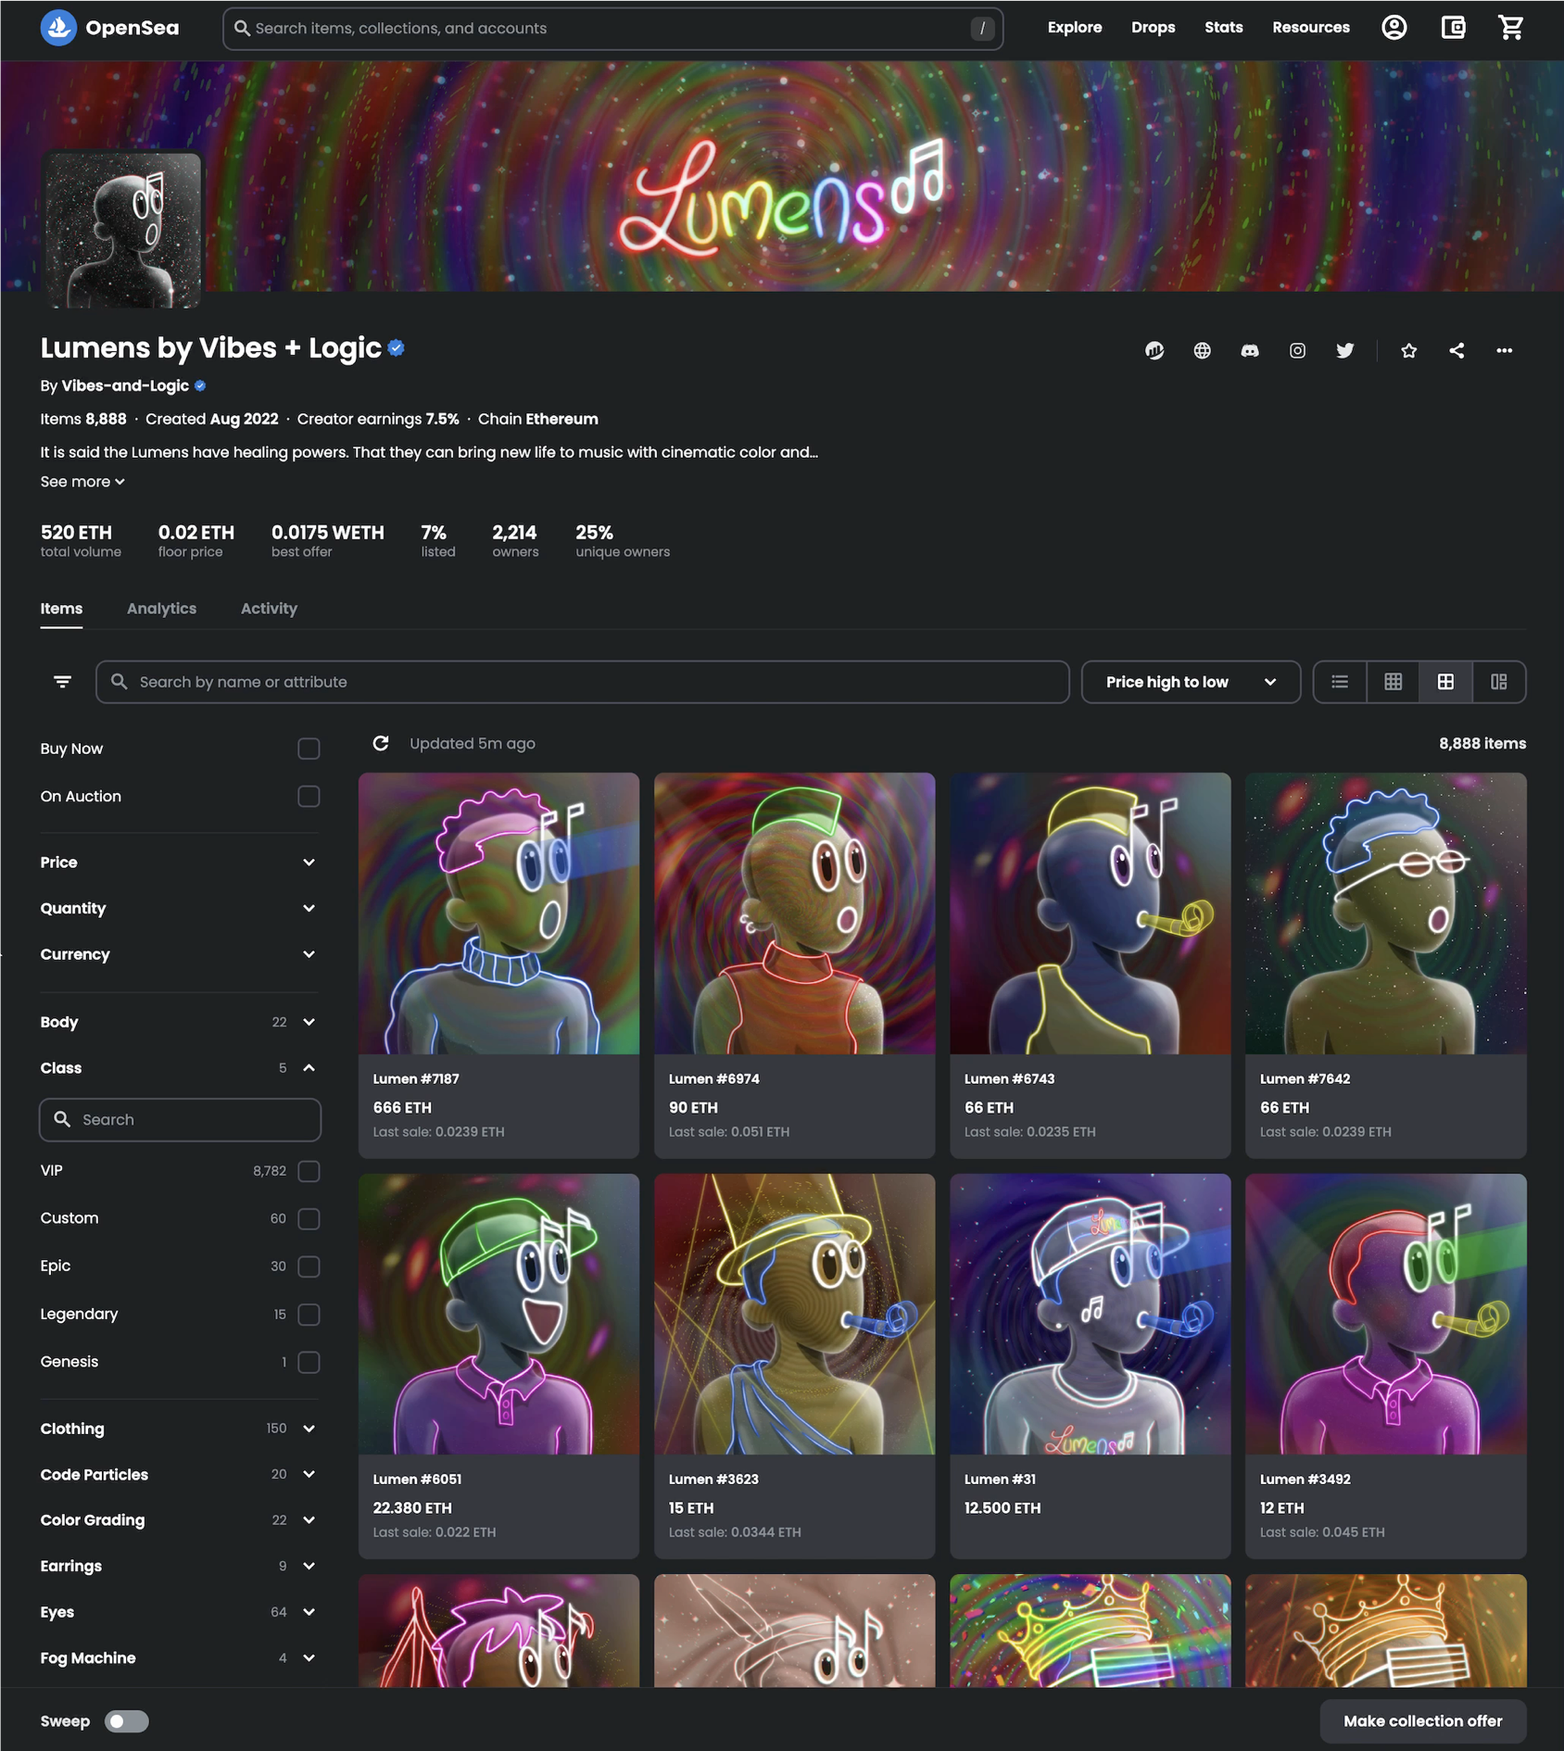Open the Lumen #7642 thumbnail image
Screen dimensions: 1564x1751
point(1385,913)
